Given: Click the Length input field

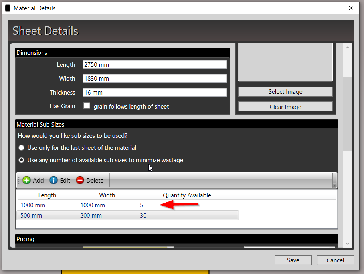Looking at the screenshot, I should (x=154, y=64).
